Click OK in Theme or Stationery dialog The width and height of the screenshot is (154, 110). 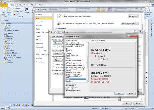(x=119, y=93)
